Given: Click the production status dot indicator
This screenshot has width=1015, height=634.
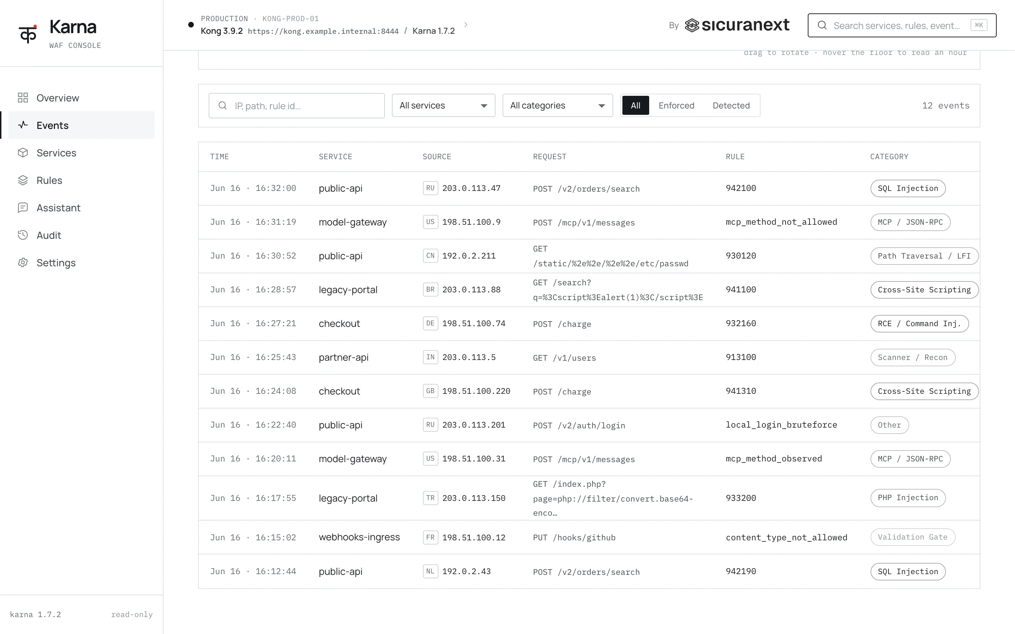Looking at the screenshot, I should tap(191, 25).
